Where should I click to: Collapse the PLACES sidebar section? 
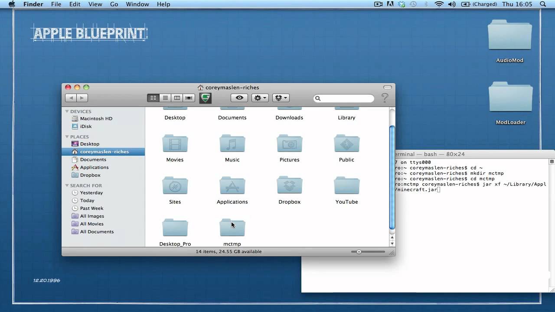67,136
